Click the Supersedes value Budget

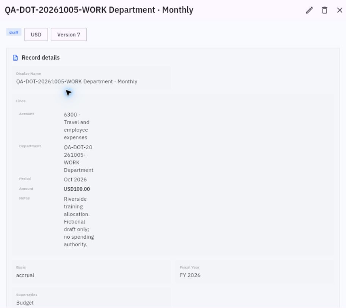pyautogui.click(x=25, y=303)
